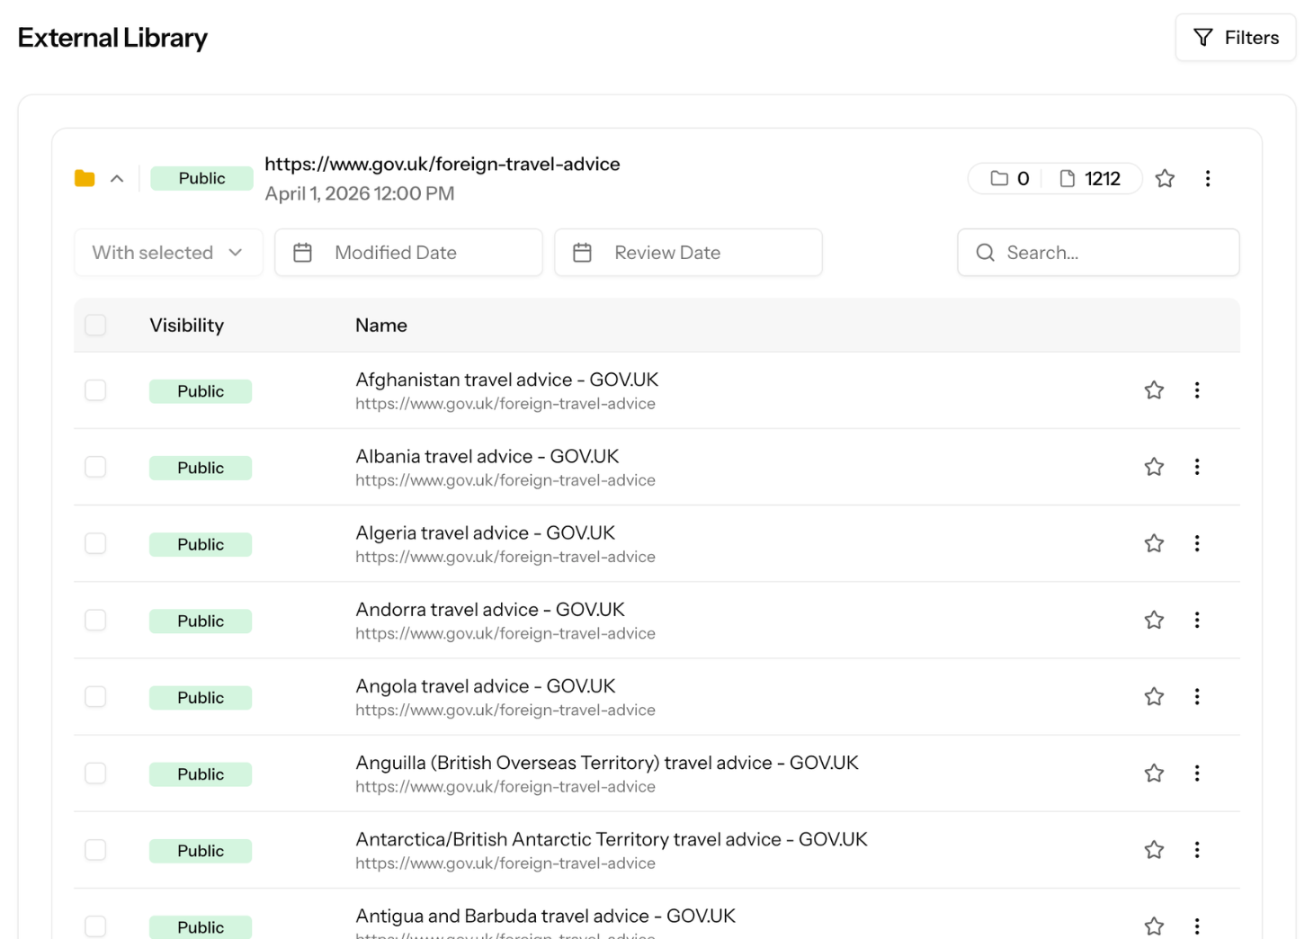Open Angola travel advice - GOV.UK
This screenshot has height=939, width=1314.
tap(485, 686)
